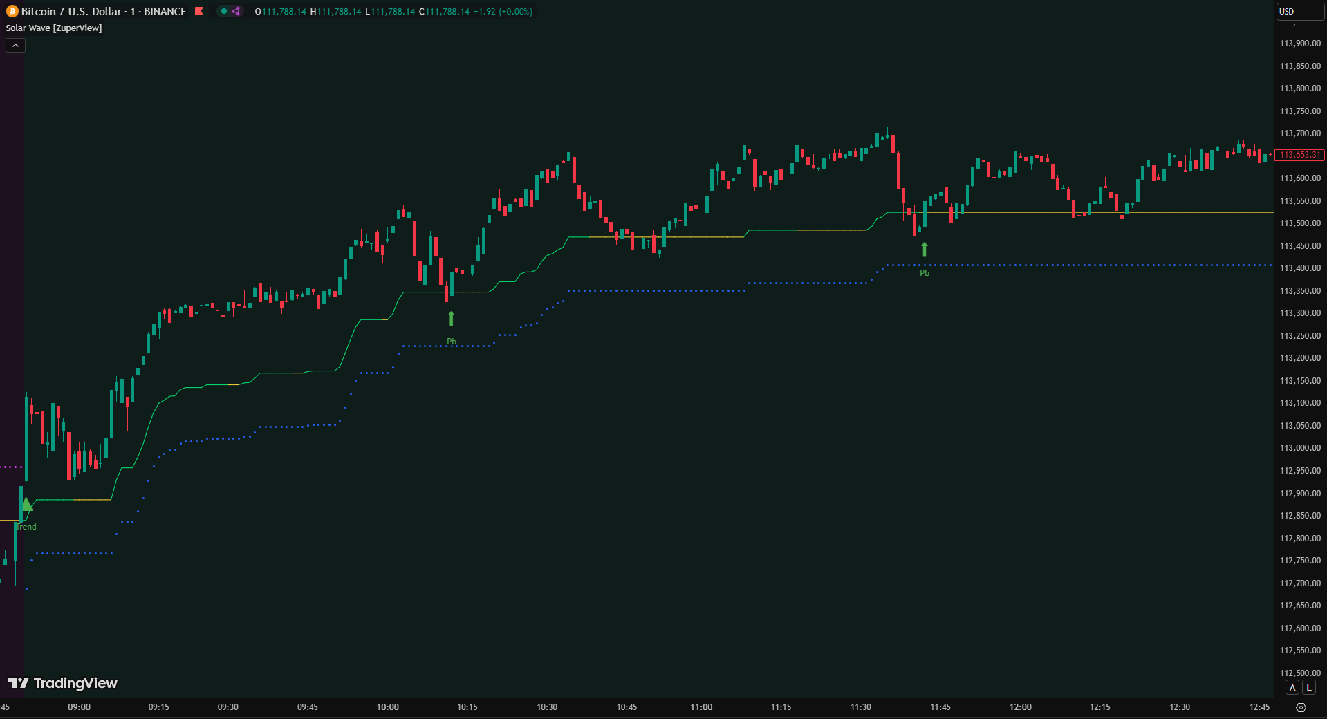Click the red current price label 113,653.31
Screen dimensions: 1327x719
click(x=1299, y=155)
